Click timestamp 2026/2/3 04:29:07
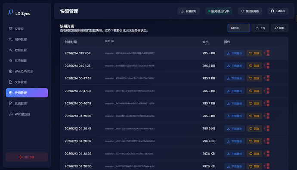Viewport: 297px width, 170px height. point(78,116)
